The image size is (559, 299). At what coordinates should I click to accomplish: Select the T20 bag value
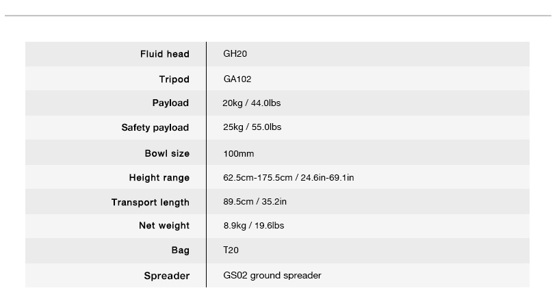231,251
